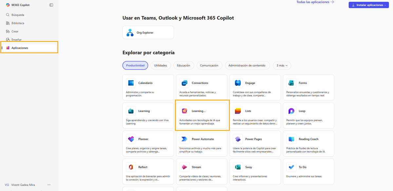Switch to the Comunicación category
393x191 pixels.
(x=209, y=65)
